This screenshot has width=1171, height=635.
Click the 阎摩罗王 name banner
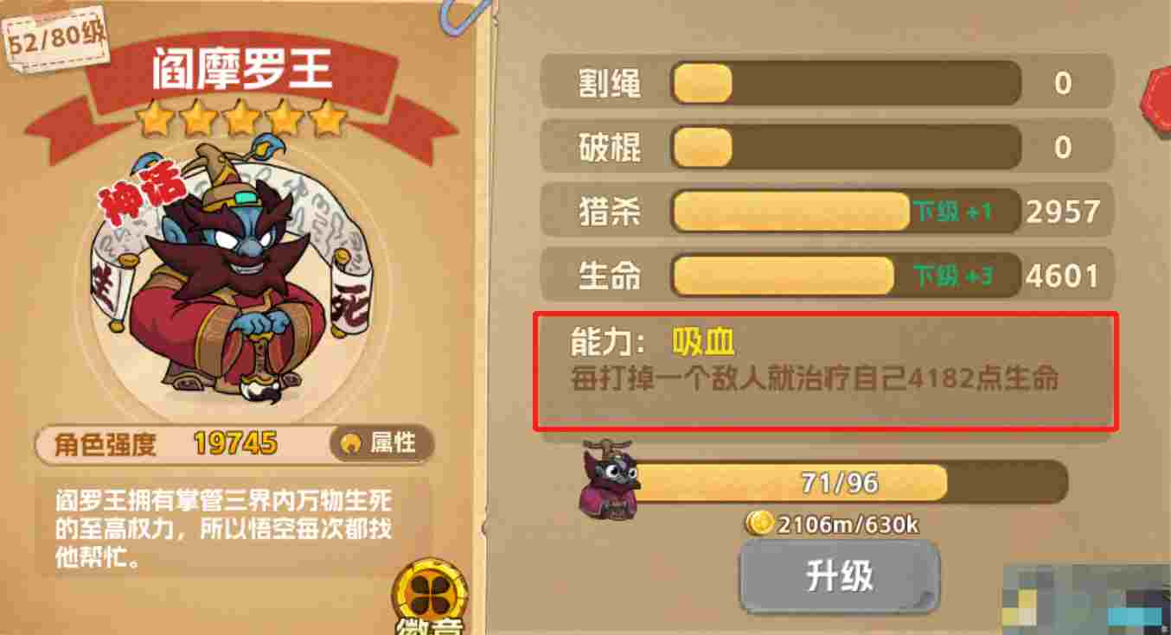click(241, 73)
